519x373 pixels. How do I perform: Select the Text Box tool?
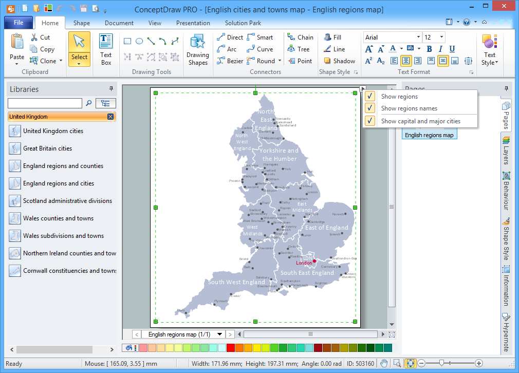pos(106,49)
